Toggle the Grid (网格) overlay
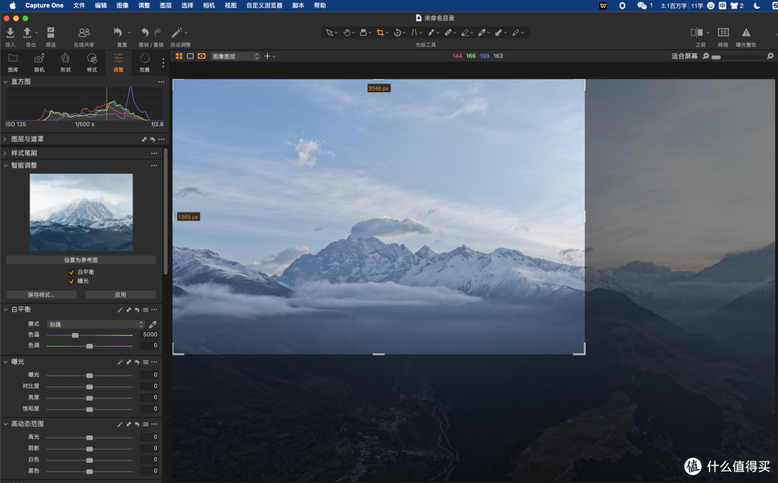 [723, 32]
